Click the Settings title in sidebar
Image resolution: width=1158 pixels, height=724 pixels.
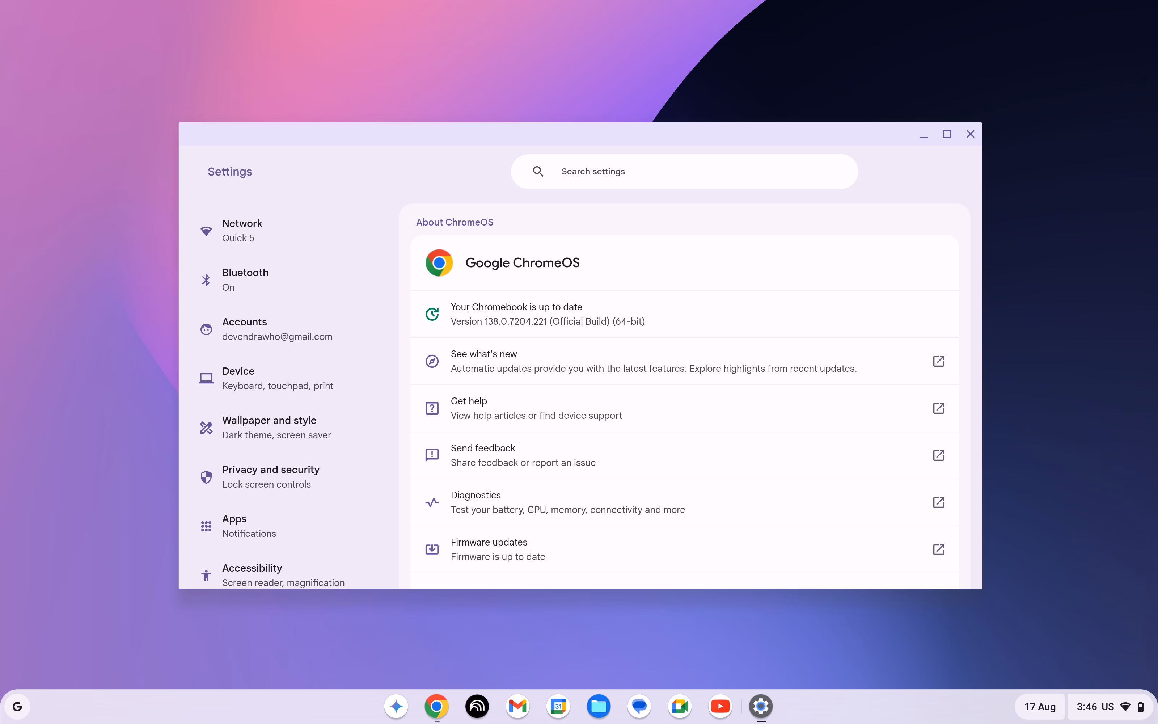[x=230, y=172]
